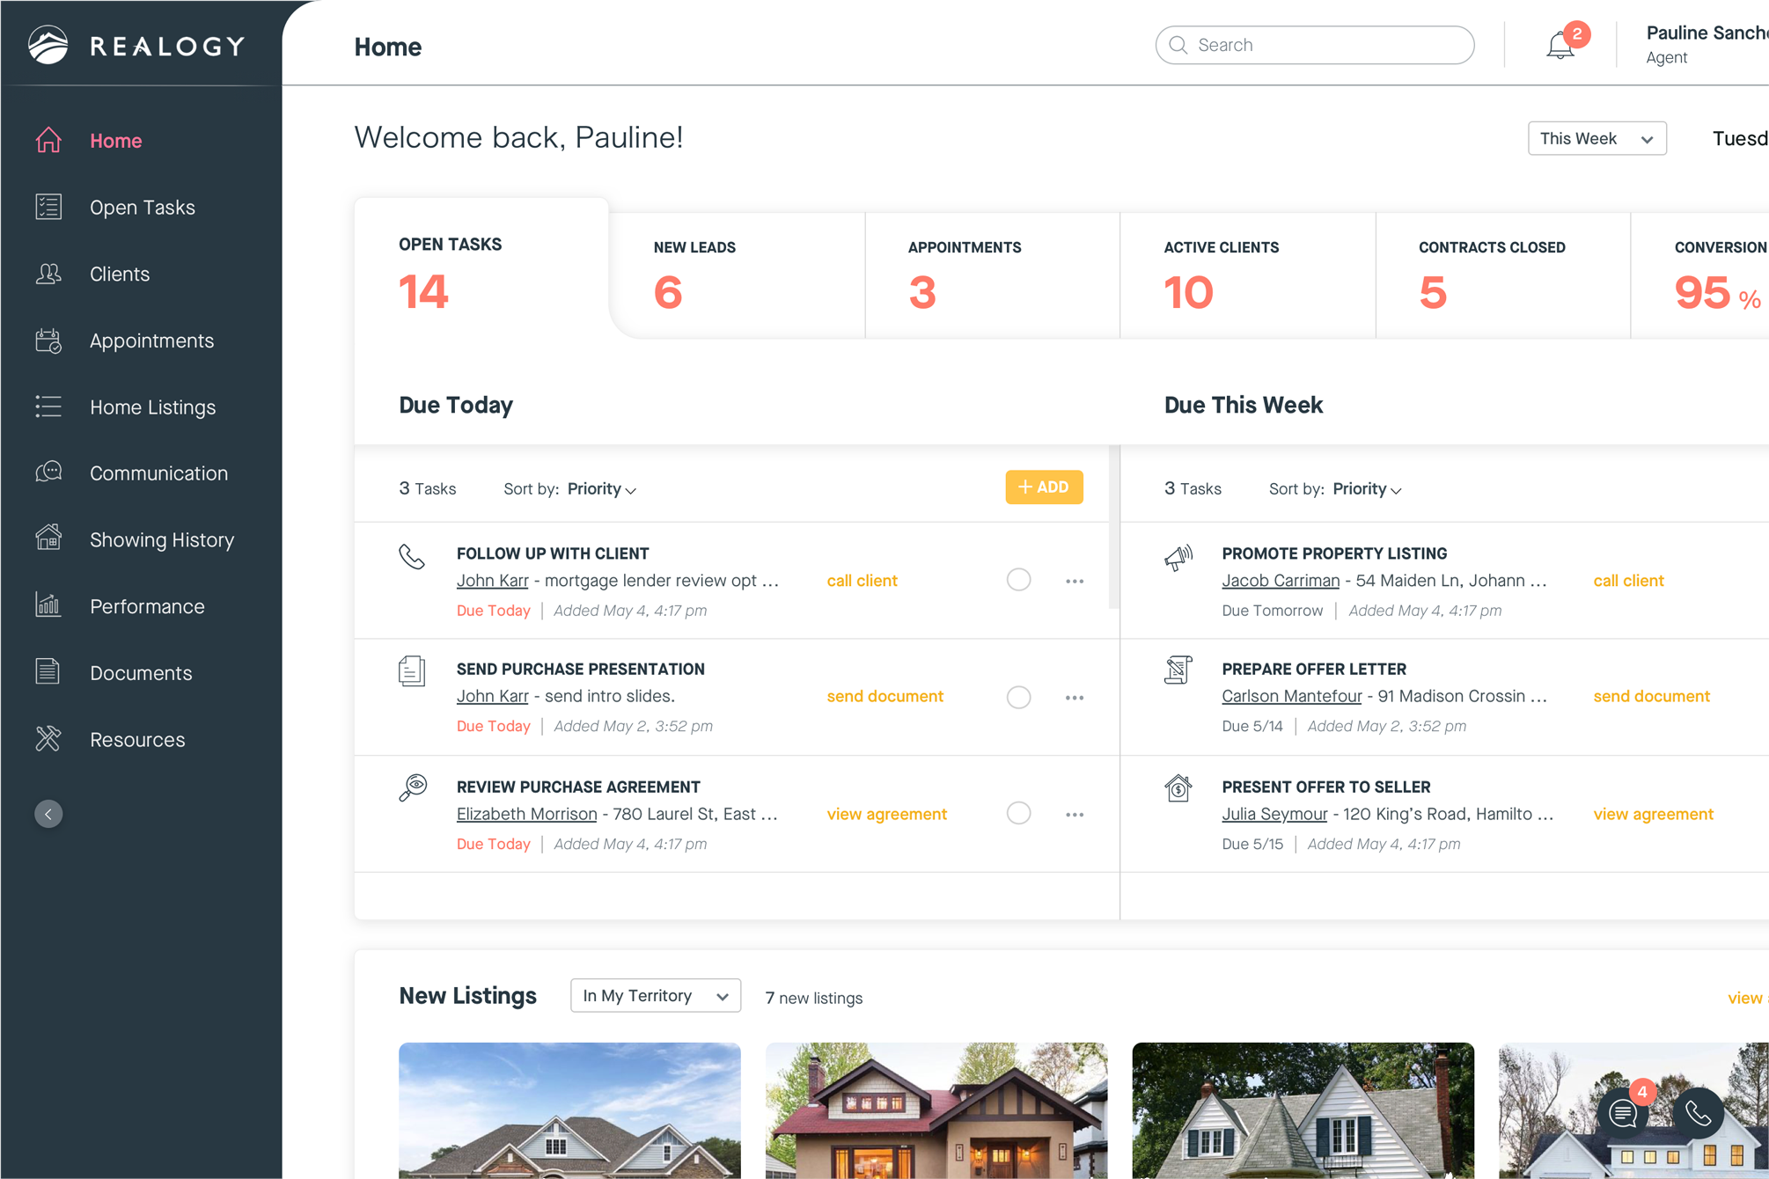Select the New Leads stats tab
The height and width of the screenshot is (1179, 1769).
736,275
